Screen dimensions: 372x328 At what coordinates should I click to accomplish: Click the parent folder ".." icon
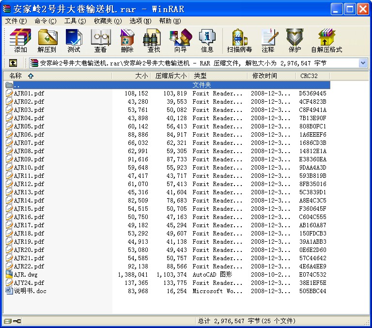[9, 85]
